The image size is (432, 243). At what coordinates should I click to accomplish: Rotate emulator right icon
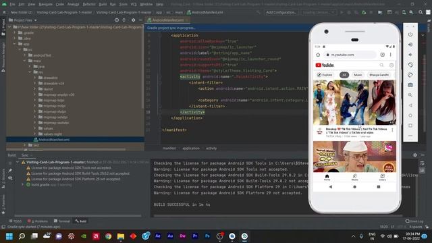tap(410, 75)
